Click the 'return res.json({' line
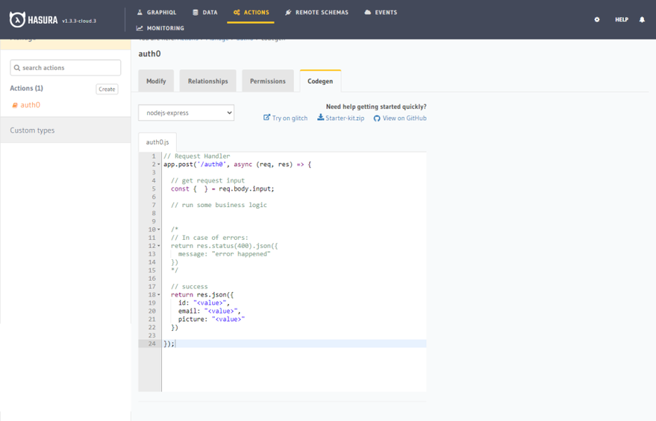The width and height of the screenshot is (656, 421). click(202, 295)
